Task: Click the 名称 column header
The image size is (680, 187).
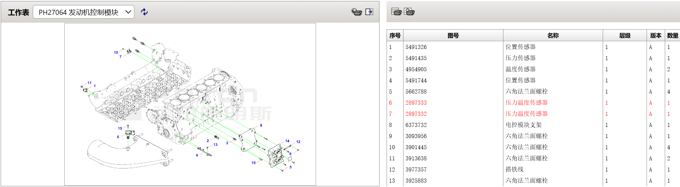Action: tap(553, 35)
